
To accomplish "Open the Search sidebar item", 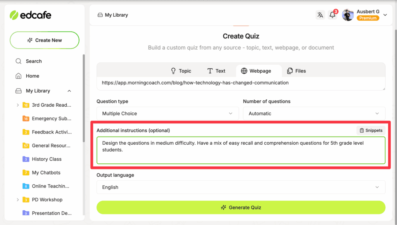I will [x=34, y=61].
